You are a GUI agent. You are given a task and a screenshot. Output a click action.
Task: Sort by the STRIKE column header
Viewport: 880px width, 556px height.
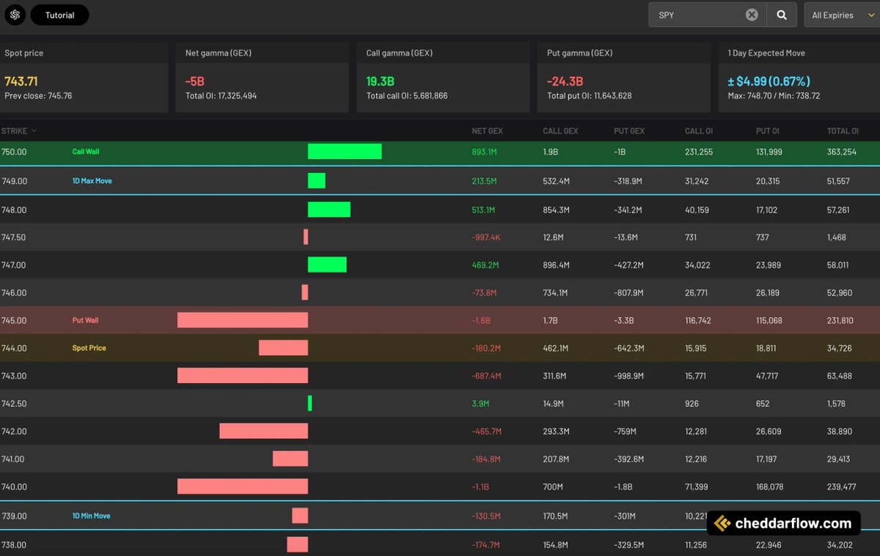pyautogui.click(x=19, y=131)
